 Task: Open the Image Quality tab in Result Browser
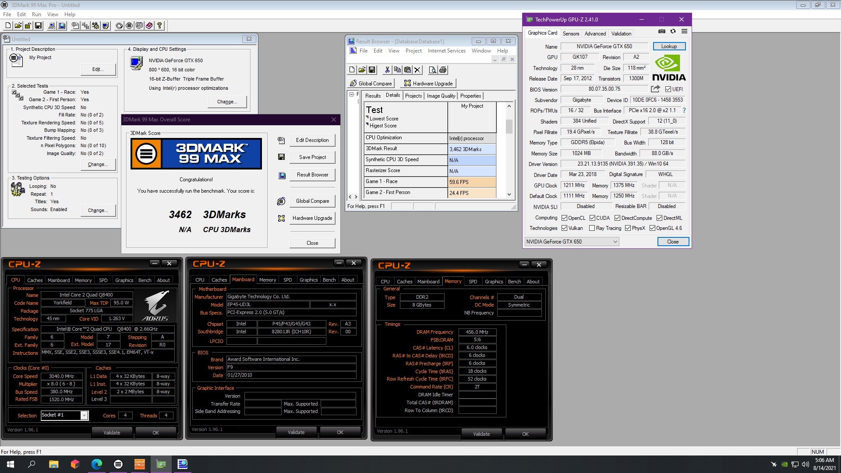coord(441,96)
